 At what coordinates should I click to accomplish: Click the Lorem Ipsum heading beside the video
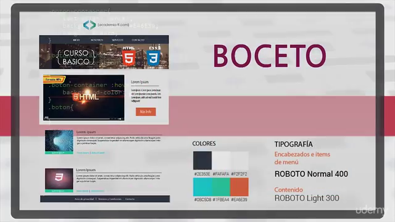140,82
